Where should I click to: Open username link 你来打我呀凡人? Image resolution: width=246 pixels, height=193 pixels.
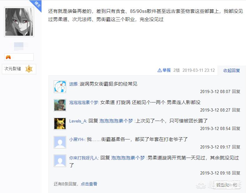tap(84, 158)
